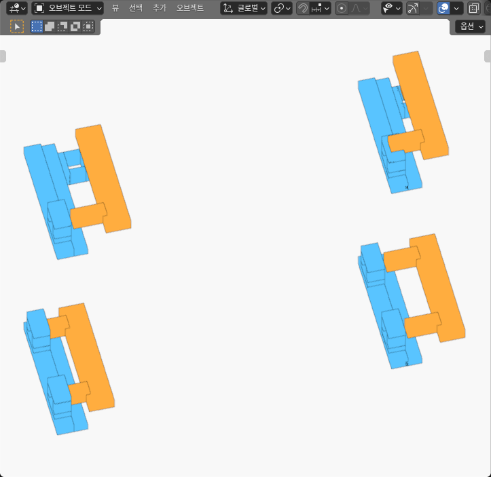Open the 오브젝트 모드 mode dropdown

pos(68,8)
